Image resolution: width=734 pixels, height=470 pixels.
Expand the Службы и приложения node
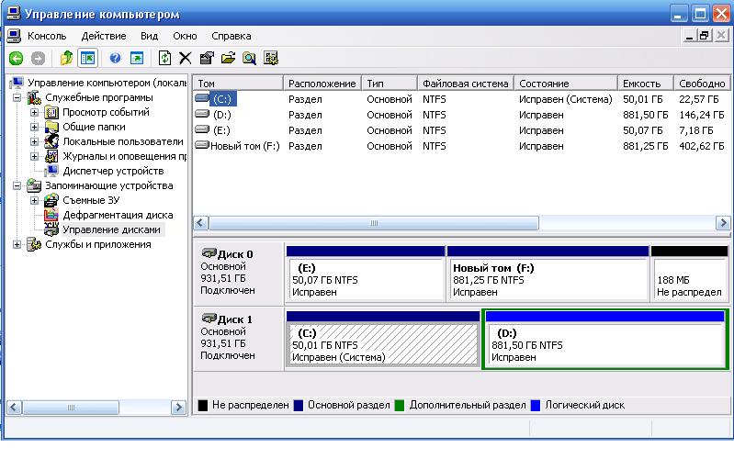pyautogui.click(x=19, y=244)
